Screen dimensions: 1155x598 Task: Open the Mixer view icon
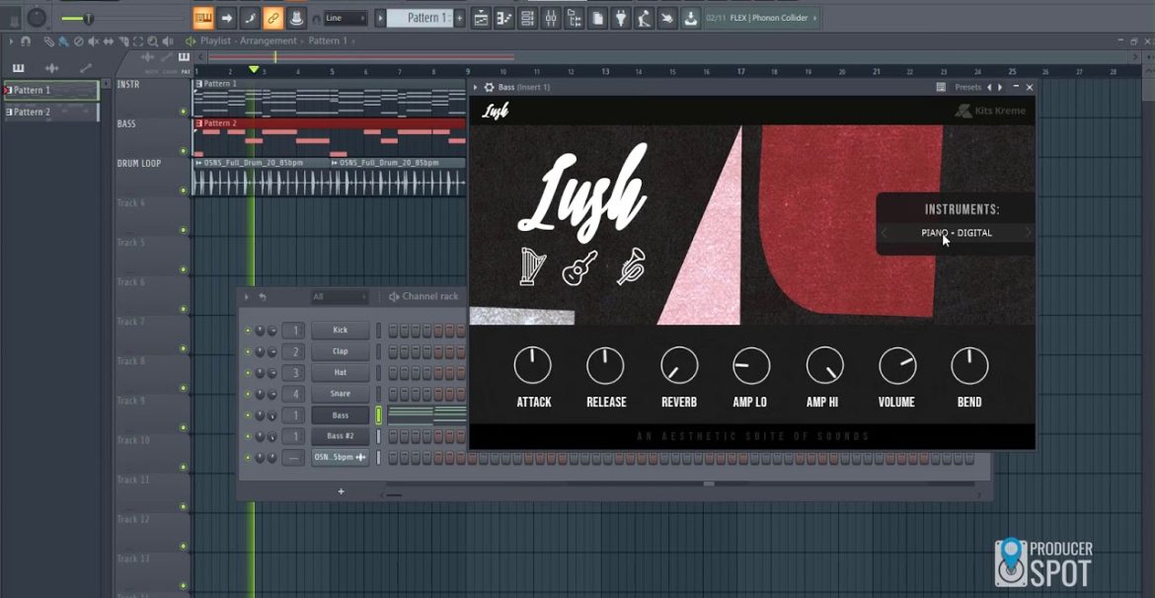551,19
